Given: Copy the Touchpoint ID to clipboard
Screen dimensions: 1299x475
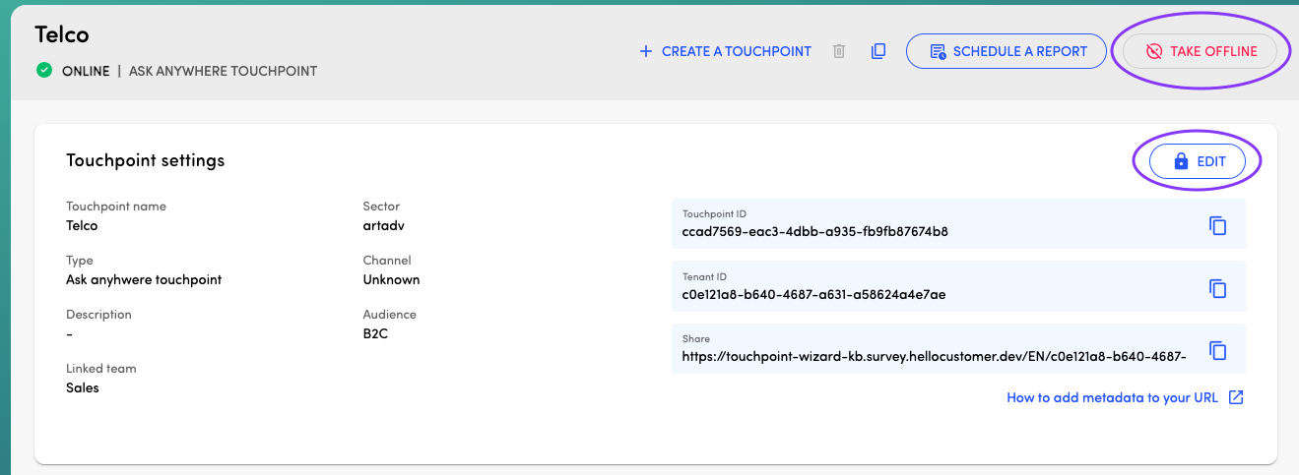Looking at the screenshot, I should pyautogui.click(x=1217, y=225).
